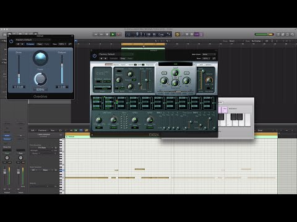The width and height of the screenshot is (297, 222).
Task: Click Paste button in Overdrive window
Action: [x=47, y=44]
